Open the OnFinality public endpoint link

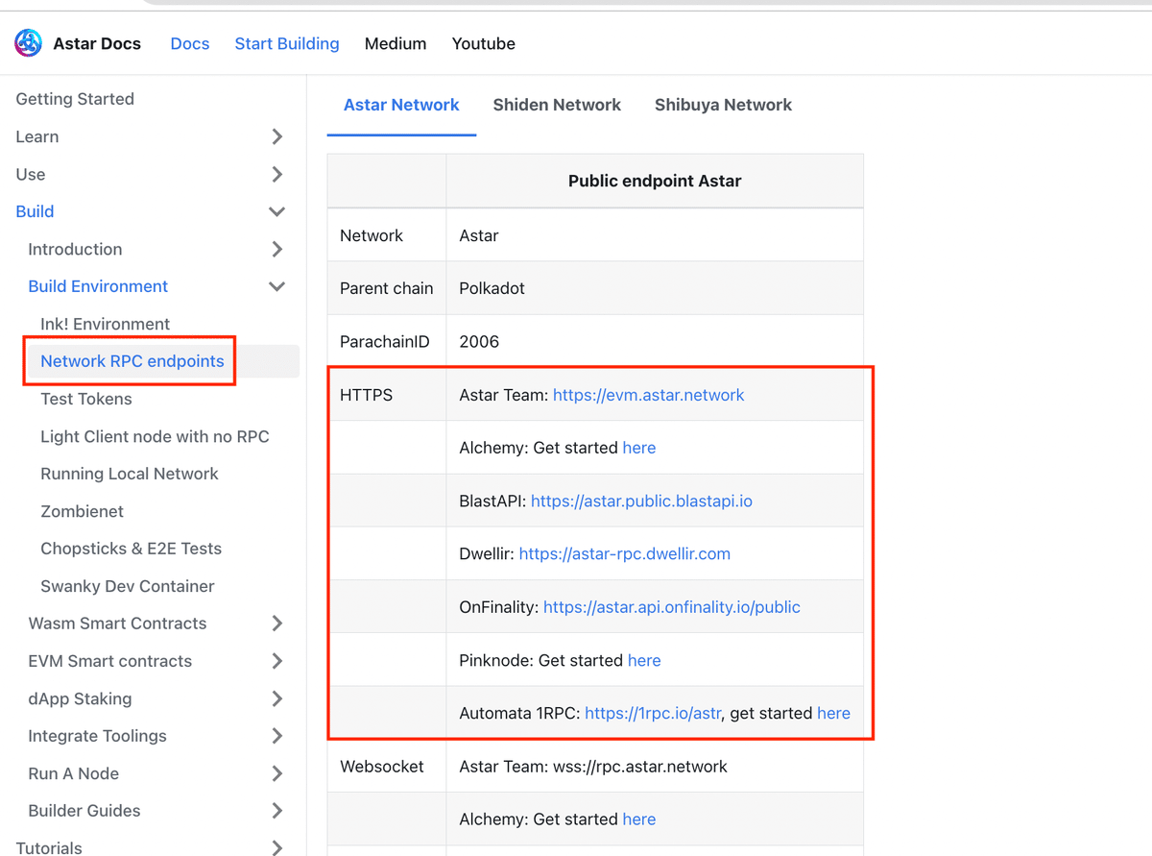672,607
